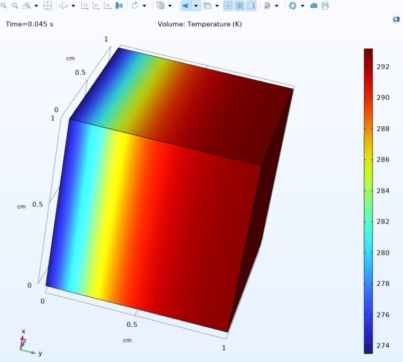Open the stacked windows dropdown arrow
Image resolution: width=403 pixels, height=362 pixels.
click(x=217, y=6)
